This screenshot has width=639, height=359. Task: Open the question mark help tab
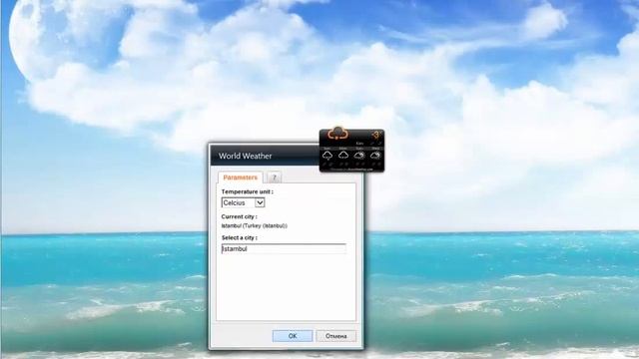click(x=275, y=178)
